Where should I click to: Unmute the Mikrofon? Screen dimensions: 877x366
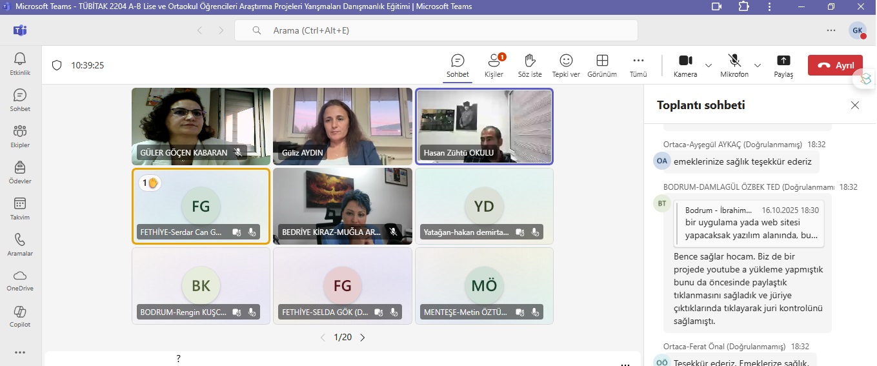coord(734,65)
